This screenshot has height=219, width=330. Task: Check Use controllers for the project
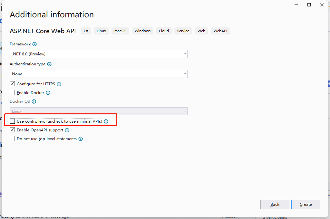[x=12, y=121]
